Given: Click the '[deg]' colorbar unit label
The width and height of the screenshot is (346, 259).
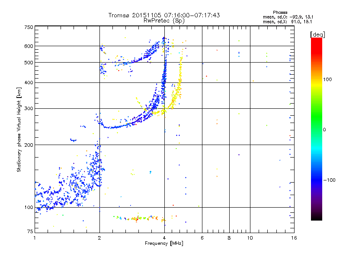Looking at the screenshot, I should tap(317, 35).
